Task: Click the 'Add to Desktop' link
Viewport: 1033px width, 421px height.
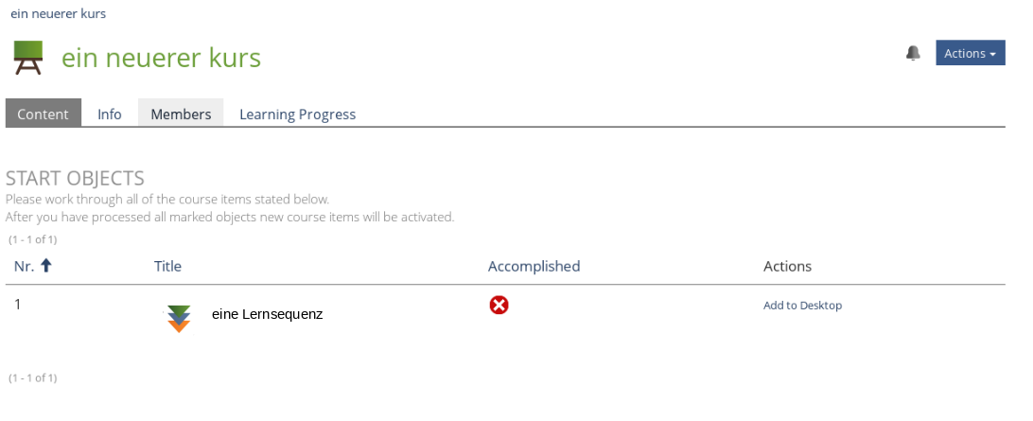Action: click(802, 305)
